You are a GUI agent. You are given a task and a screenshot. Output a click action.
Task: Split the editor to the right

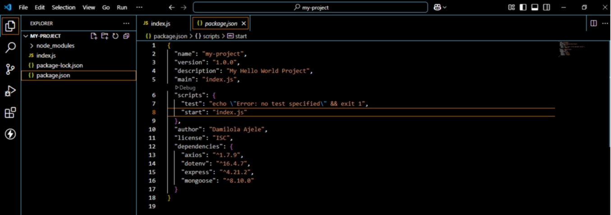(x=593, y=23)
